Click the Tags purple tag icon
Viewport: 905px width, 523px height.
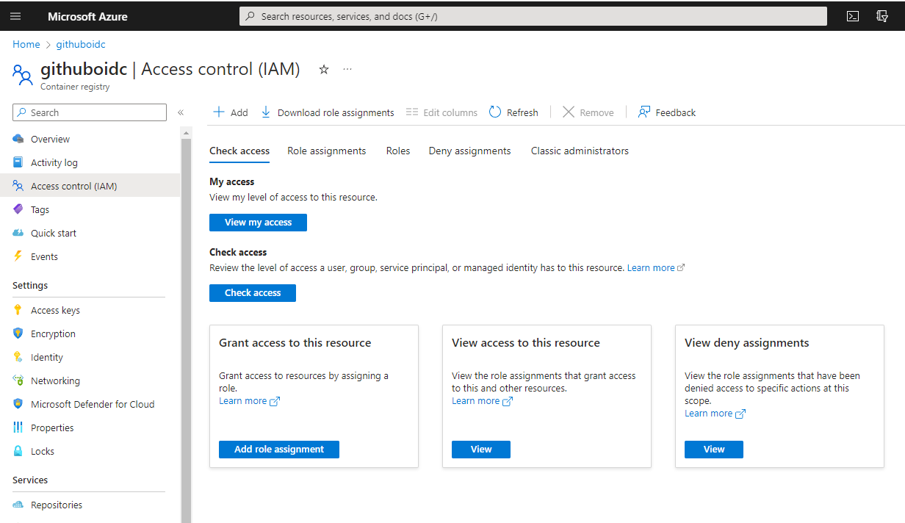pos(18,209)
